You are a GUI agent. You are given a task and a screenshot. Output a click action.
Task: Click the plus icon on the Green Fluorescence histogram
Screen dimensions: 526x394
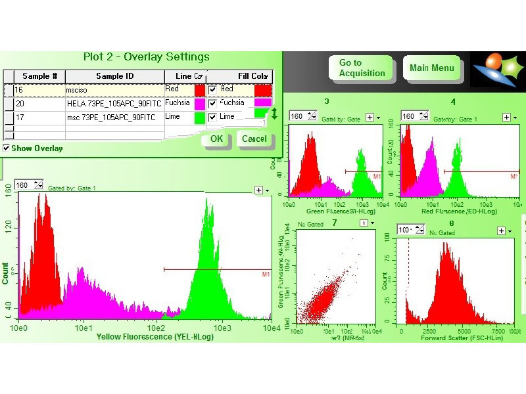click(370, 117)
